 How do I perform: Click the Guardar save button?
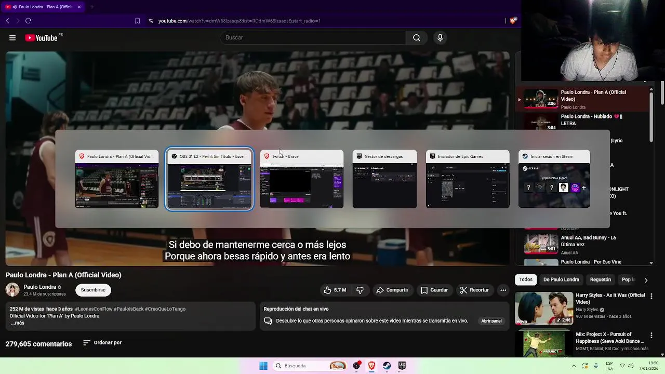point(434,290)
